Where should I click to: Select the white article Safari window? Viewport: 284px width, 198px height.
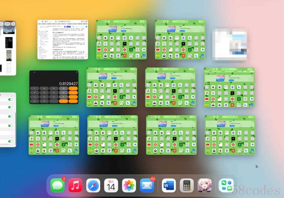pos(63,40)
